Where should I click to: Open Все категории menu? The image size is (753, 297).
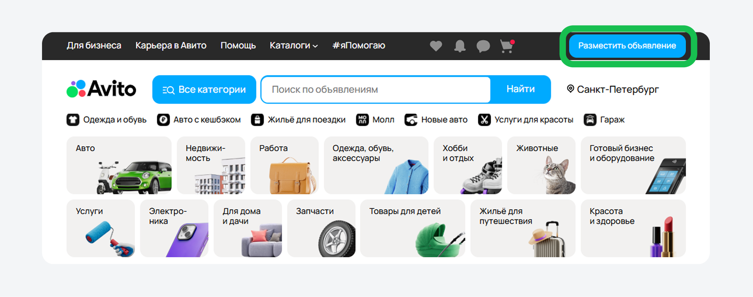pos(204,89)
